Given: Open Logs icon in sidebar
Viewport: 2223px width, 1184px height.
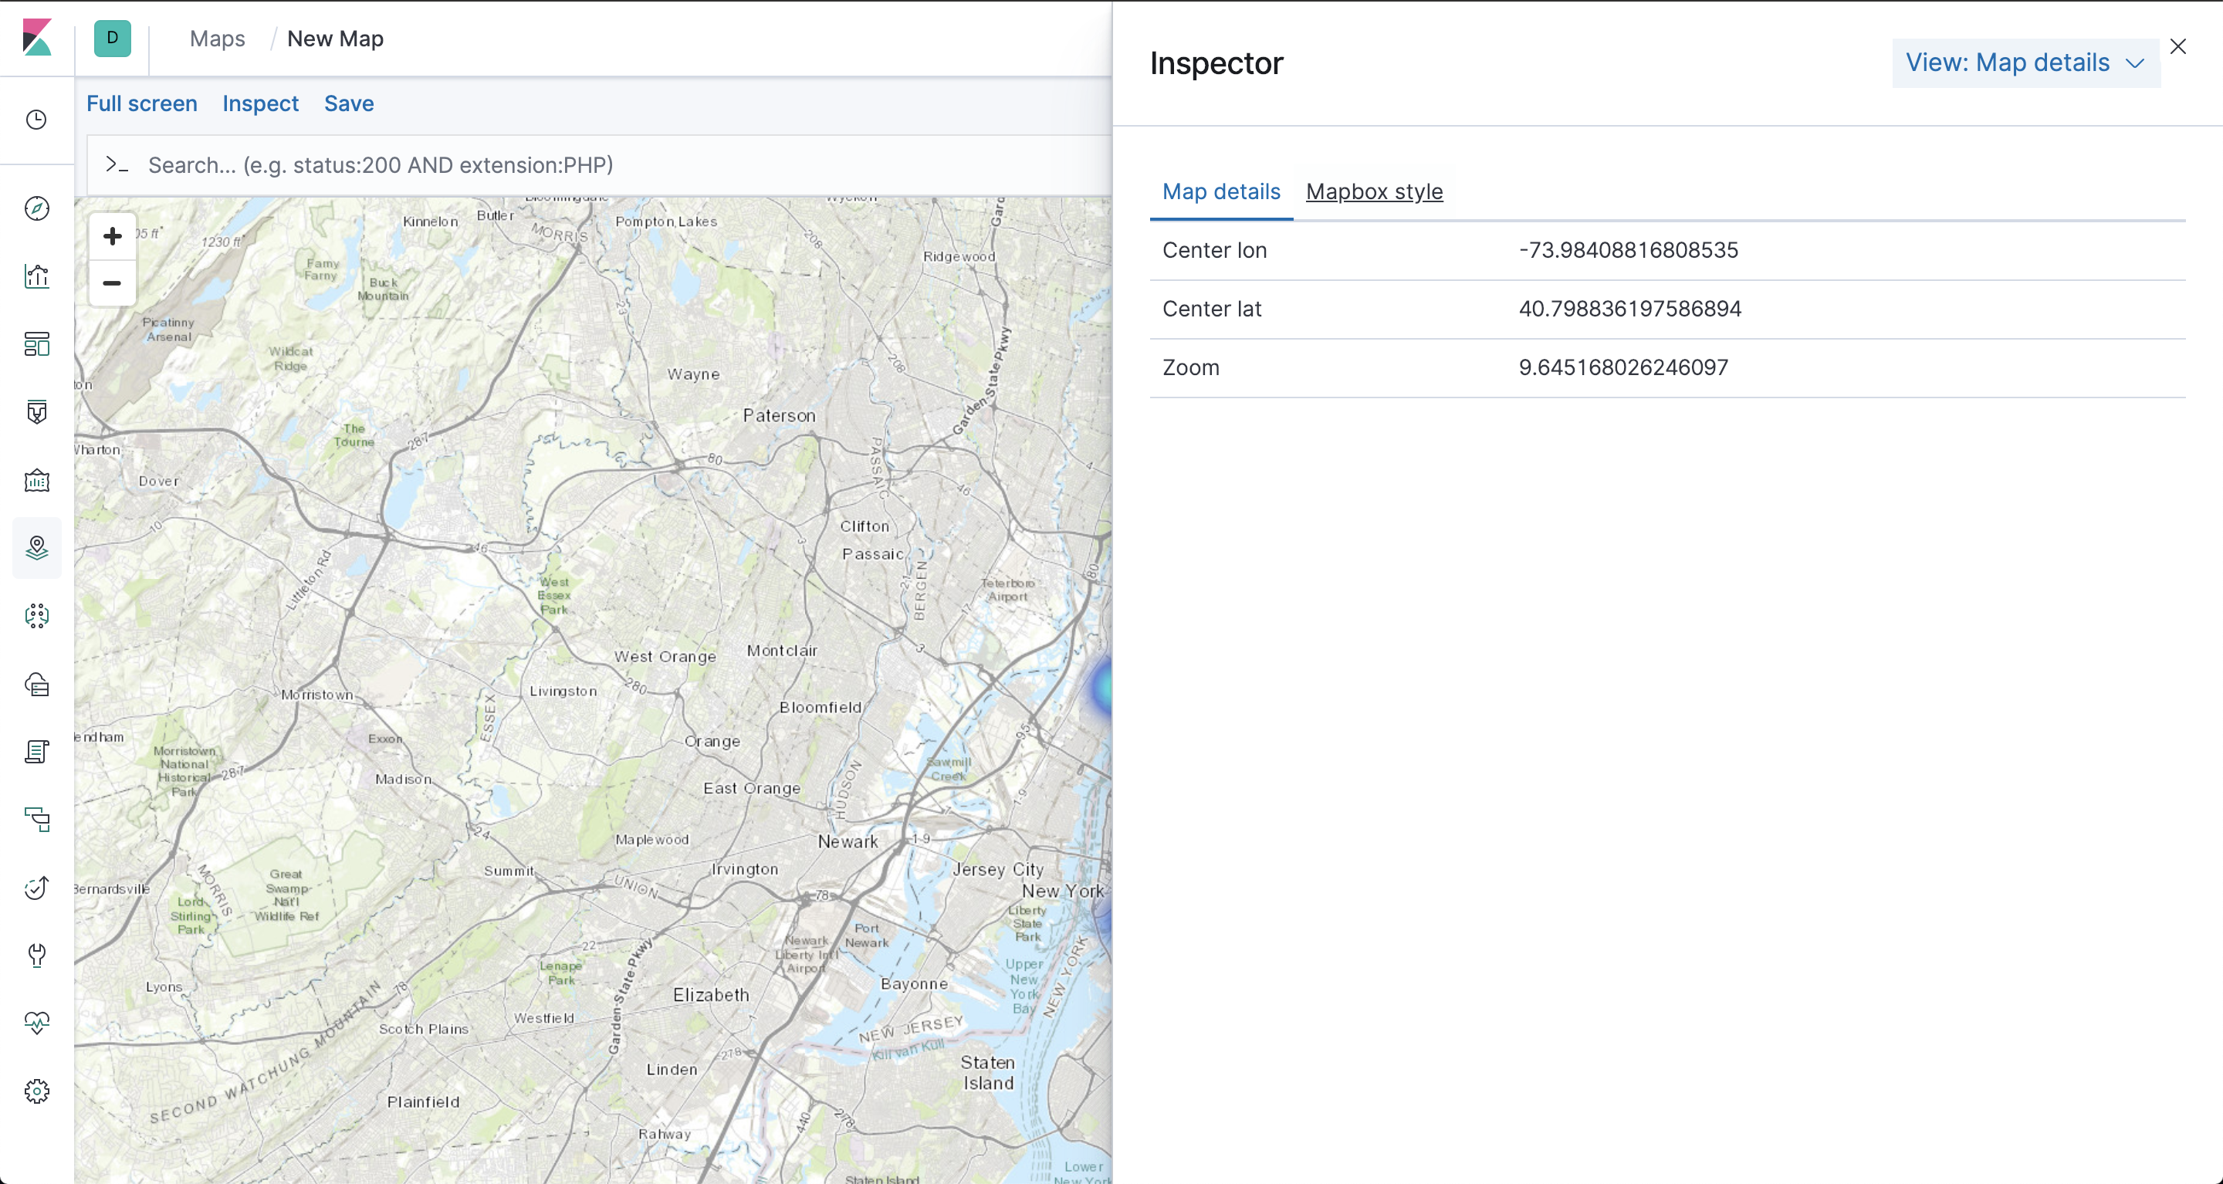Looking at the screenshot, I should coord(36,752).
